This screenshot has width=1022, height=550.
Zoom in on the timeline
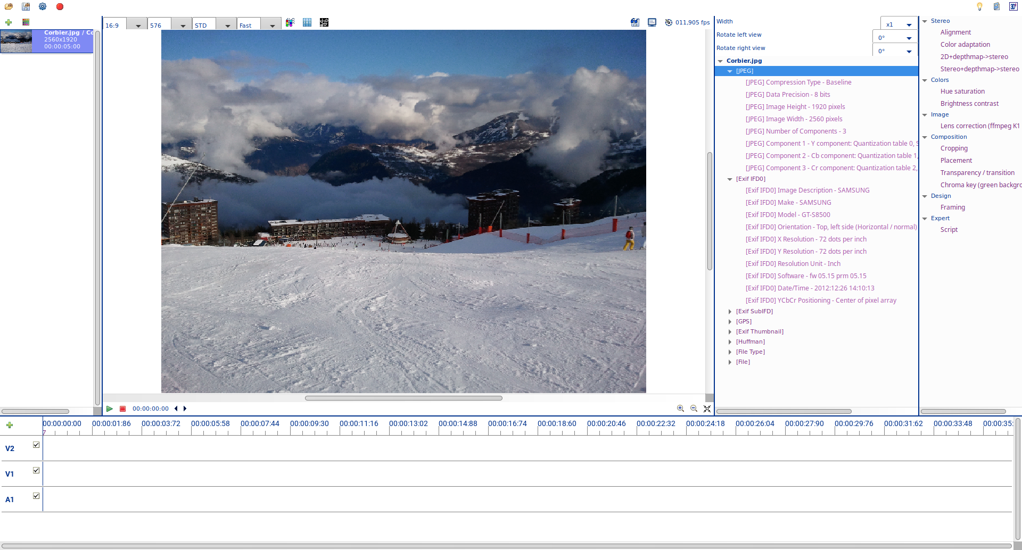click(x=680, y=409)
